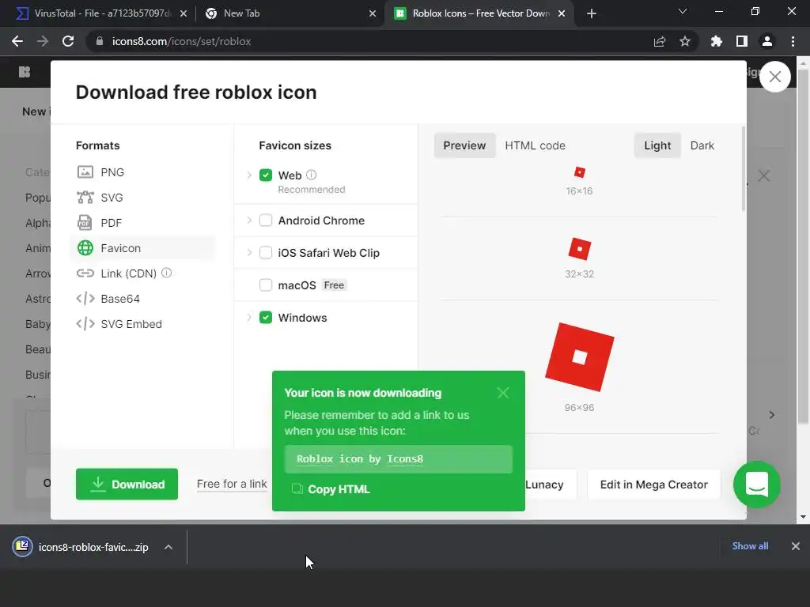Click the 16×16 roblox icon preview
This screenshot has height=607, width=810.
[580, 172]
